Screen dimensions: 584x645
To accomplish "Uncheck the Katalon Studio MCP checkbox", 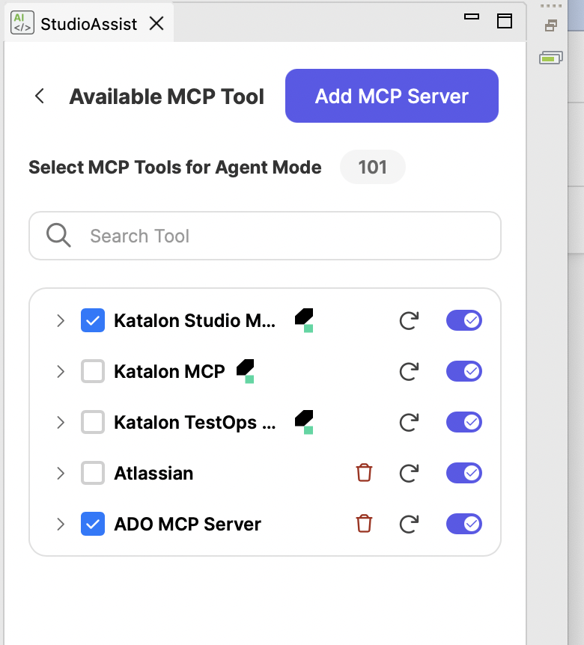I will coord(91,320).
